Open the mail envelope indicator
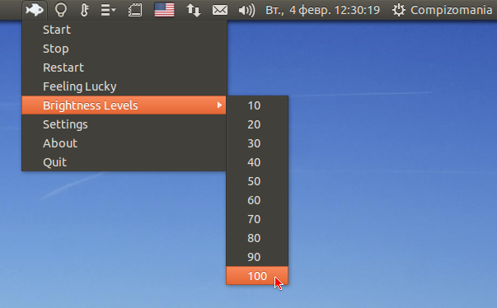This screenshot has height=308, width=497. [220, 10]
